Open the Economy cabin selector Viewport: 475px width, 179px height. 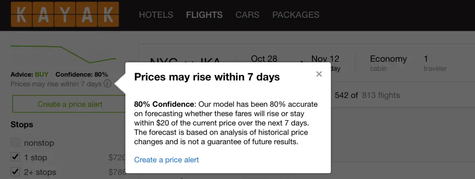pos(388,63)
